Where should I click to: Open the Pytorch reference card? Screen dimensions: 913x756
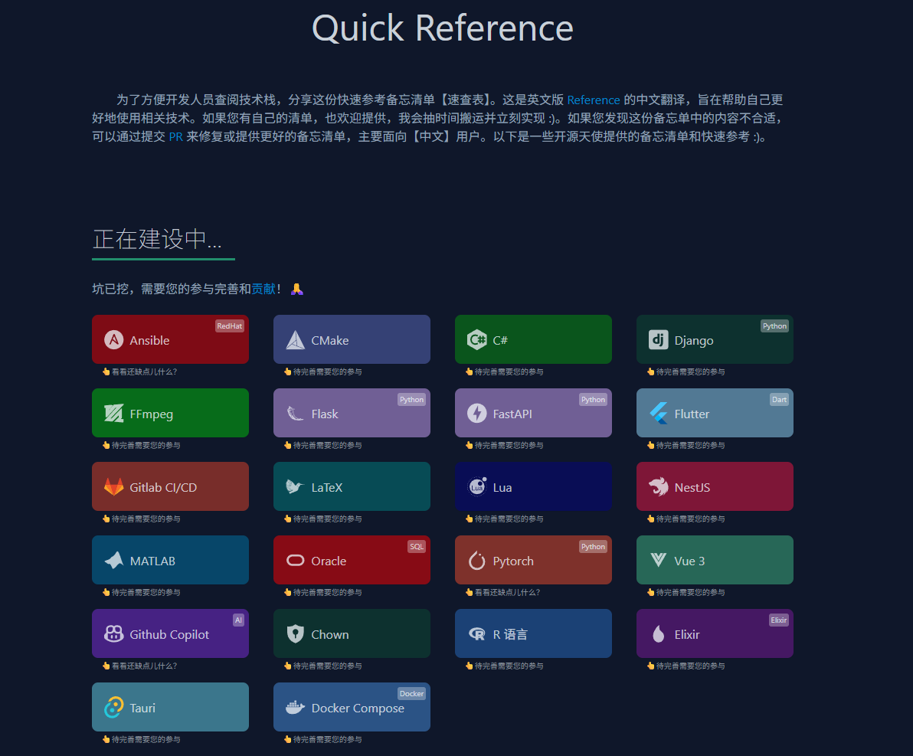coord(533,560)
